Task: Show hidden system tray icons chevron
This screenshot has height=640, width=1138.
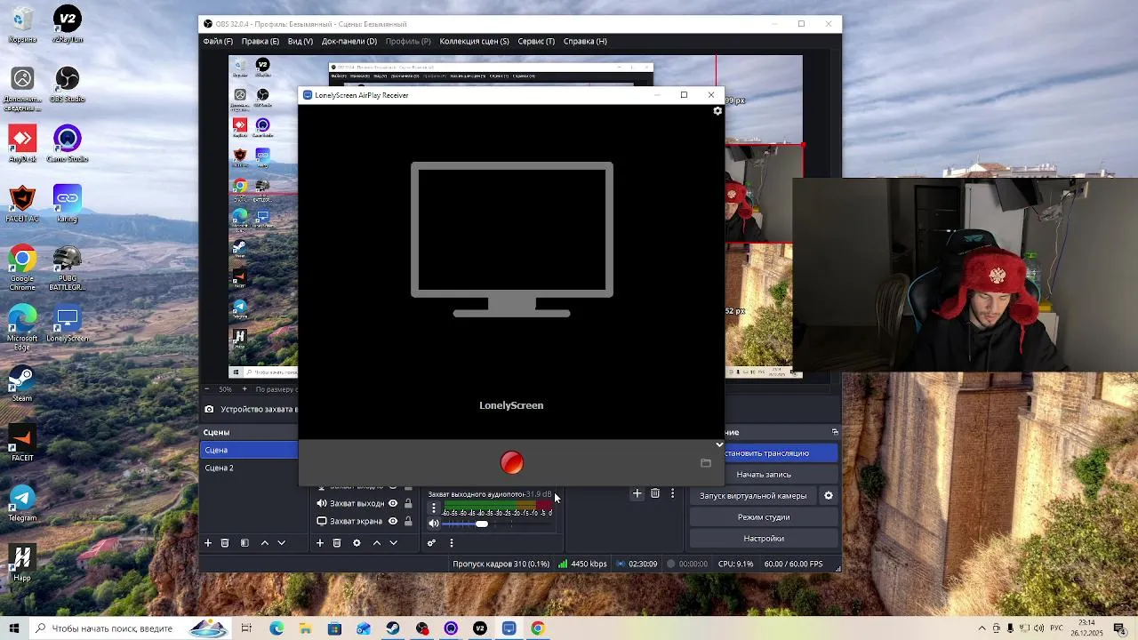Action: (982, 628)
